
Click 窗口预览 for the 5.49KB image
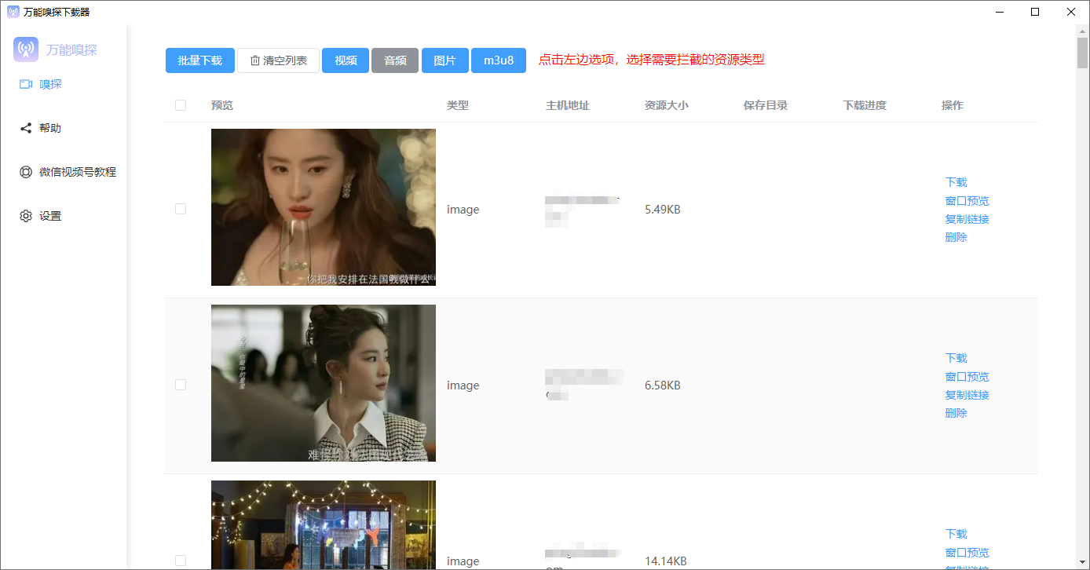click(967, 201)
